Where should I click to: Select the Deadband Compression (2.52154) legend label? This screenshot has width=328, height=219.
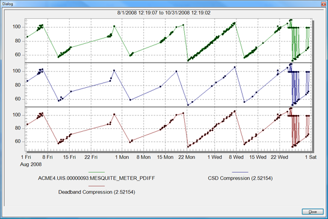tap(97, 192)
